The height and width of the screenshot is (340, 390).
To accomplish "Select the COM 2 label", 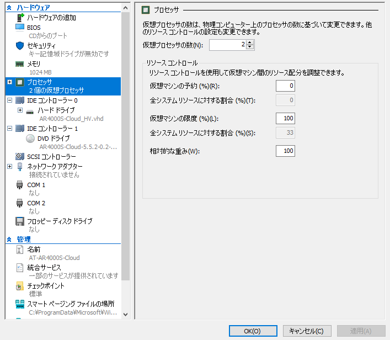I will coord(36,203).
